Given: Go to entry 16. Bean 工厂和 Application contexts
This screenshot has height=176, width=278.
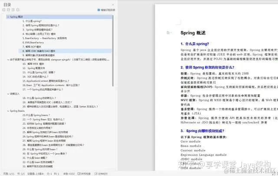Looking at the screenshot, I should pyautogui.click(x=51, y=85).
